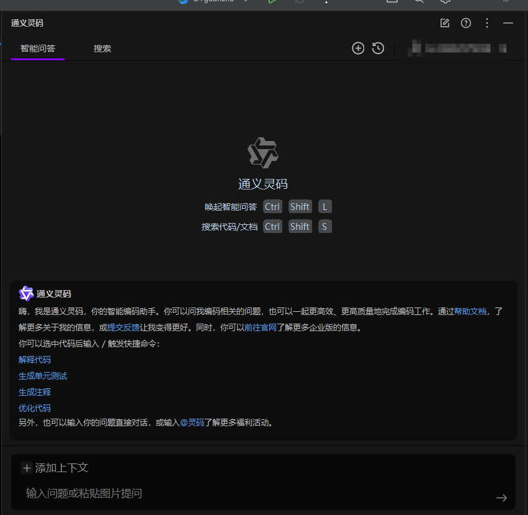This screenshot has width=528, height=515.
Task: Click the large Tongyi Lingma center logo
Action: click(x=263, y=152)
